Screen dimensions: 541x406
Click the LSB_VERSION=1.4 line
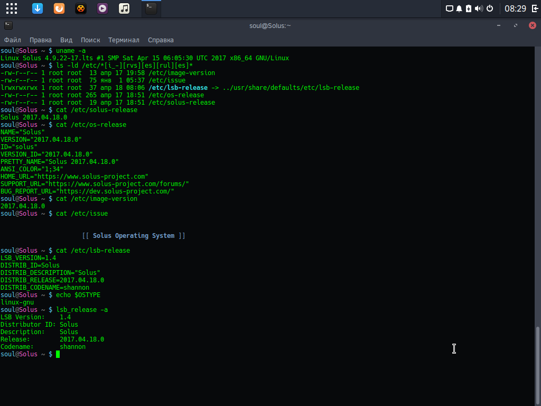pos(29,258)
